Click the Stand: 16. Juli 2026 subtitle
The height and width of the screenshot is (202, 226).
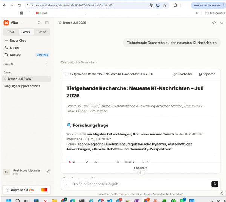click(135, 108)
